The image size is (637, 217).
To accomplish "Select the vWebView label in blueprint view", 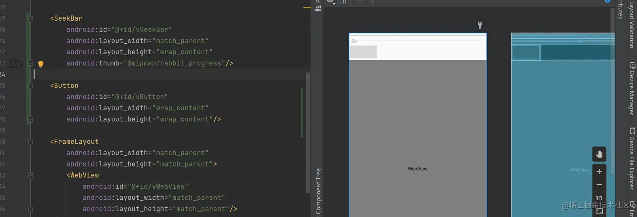I will click(x=580, y=170).
